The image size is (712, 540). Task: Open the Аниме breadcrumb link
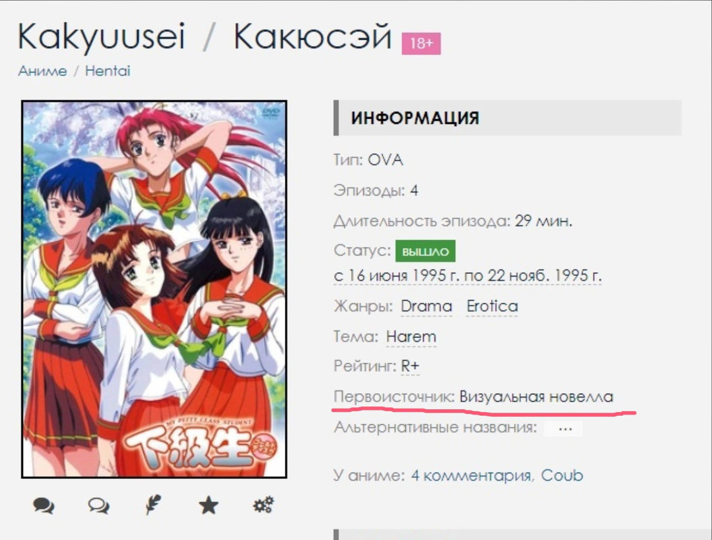coord(43,71)
